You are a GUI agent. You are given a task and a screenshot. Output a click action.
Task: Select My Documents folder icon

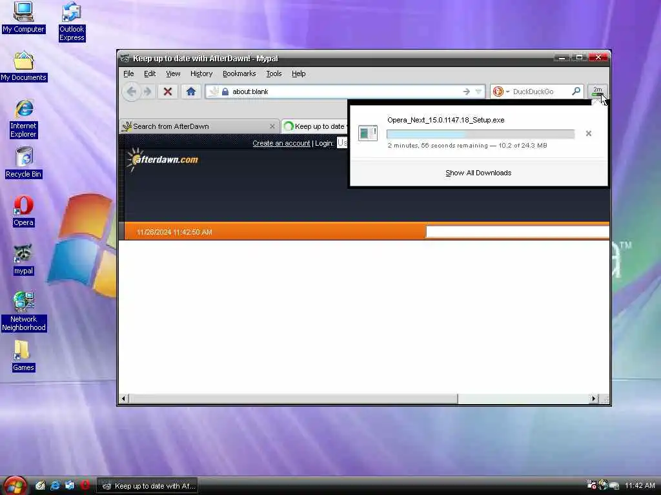(x=24, y=66)
